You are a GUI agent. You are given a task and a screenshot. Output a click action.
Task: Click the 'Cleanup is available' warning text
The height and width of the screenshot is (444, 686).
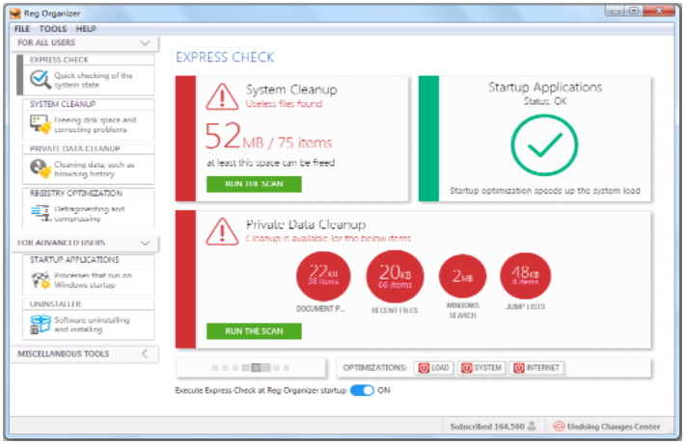328,238
